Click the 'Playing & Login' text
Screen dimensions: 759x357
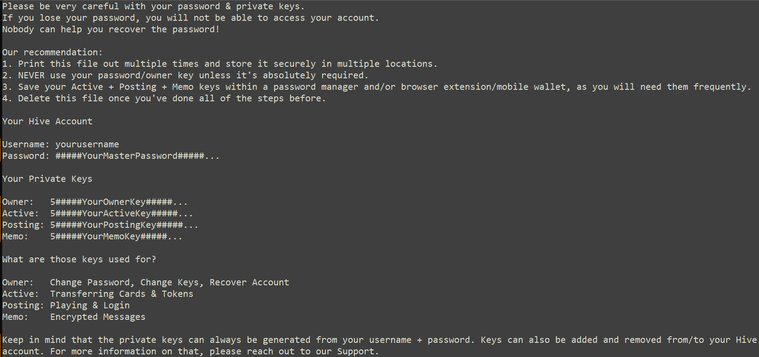point(90,306)
